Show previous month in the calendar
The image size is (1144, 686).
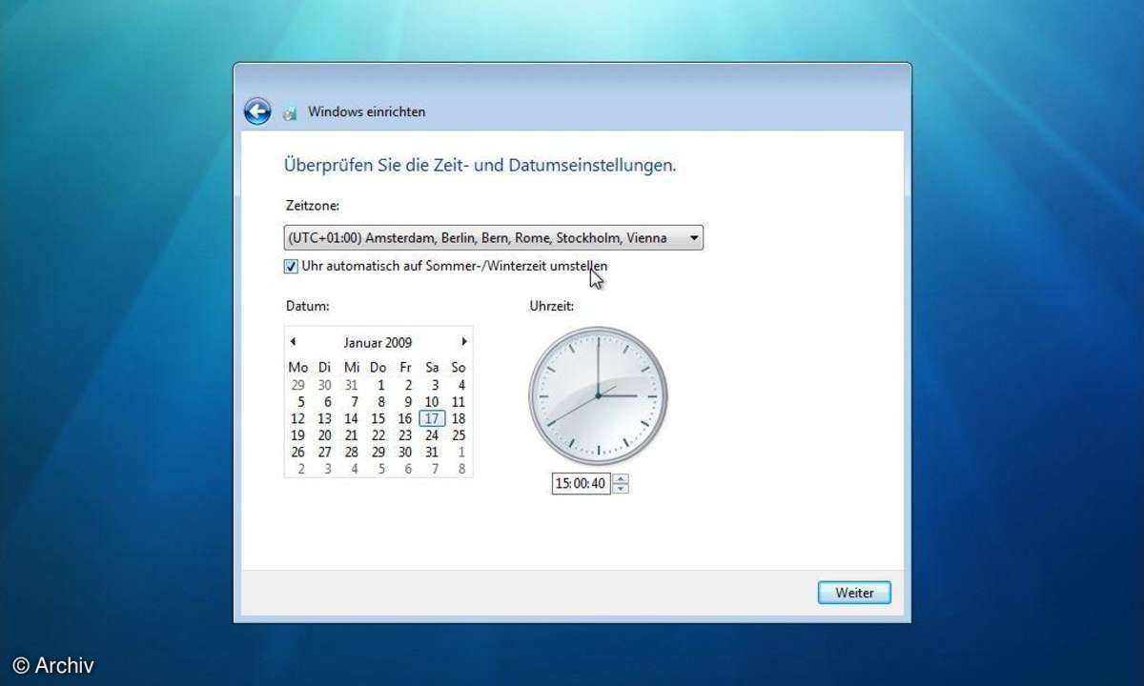point(293,341)
